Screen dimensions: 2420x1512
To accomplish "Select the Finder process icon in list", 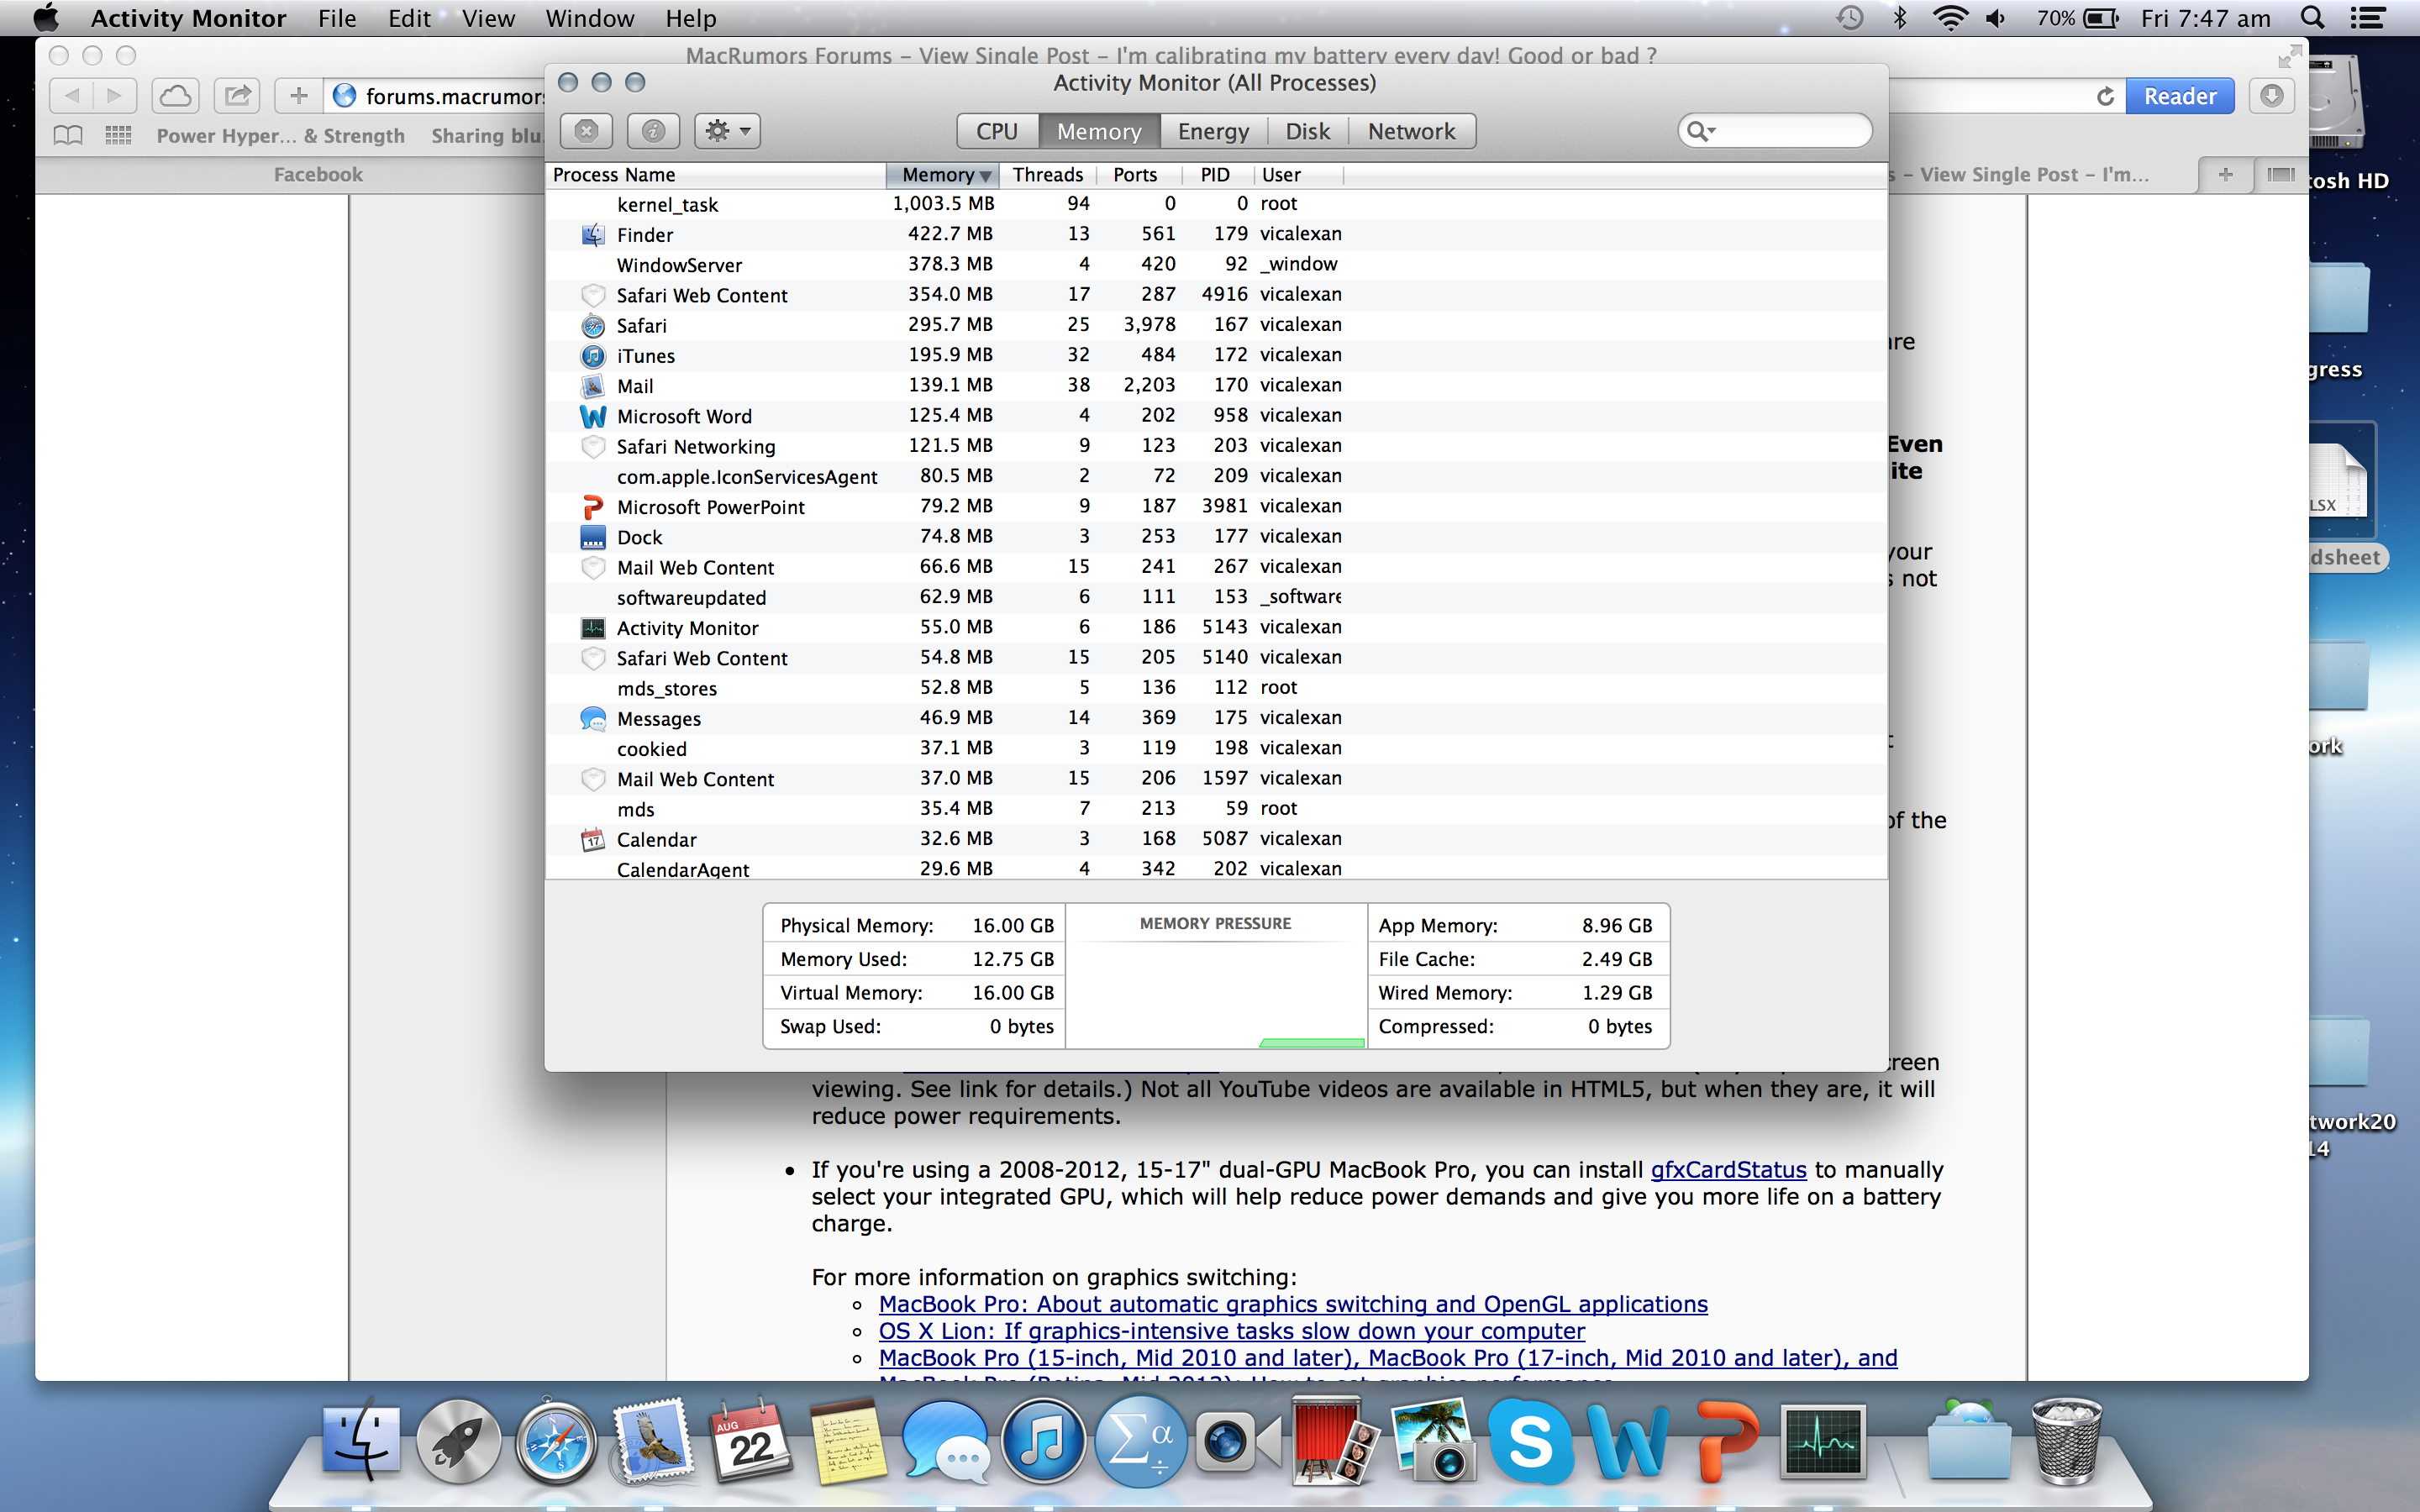I will (x=593, y=235).
